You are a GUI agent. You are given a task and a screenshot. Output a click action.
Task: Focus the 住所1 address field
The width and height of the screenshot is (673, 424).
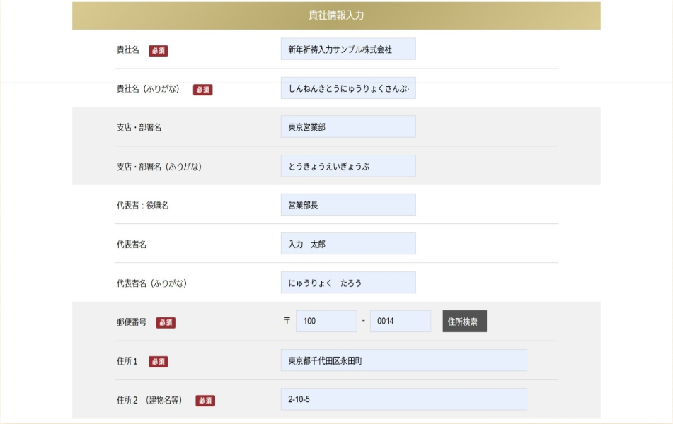click(x=403, y=360)
